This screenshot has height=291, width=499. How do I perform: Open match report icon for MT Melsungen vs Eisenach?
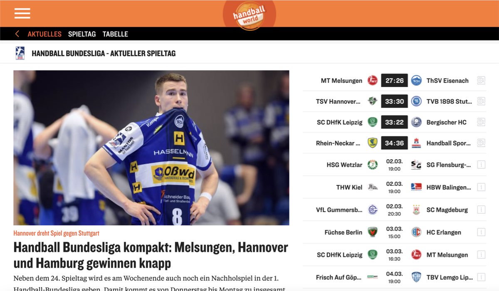click(x=481, y=81)
